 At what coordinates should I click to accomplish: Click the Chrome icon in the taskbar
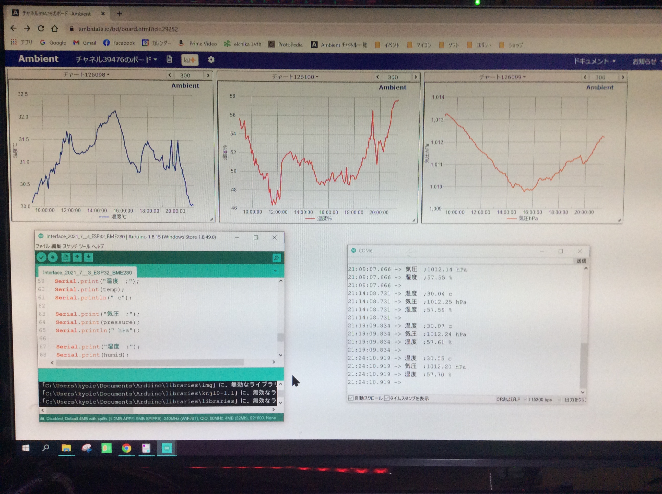[127, 448]
